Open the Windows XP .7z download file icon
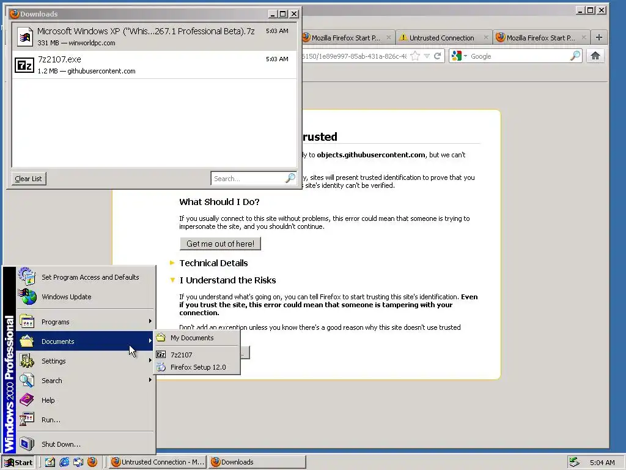Screen dimensions: 626x470 [24, 37]
